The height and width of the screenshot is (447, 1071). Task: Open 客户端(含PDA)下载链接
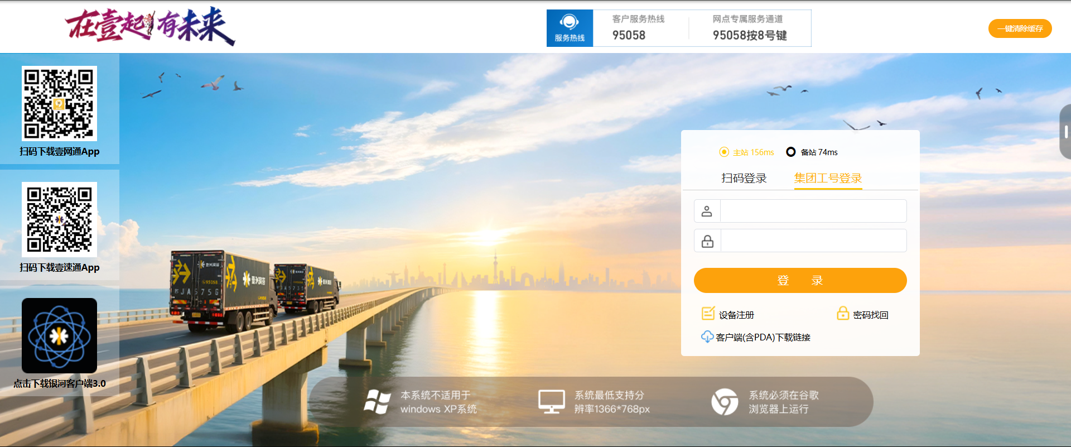click(763, 337)
